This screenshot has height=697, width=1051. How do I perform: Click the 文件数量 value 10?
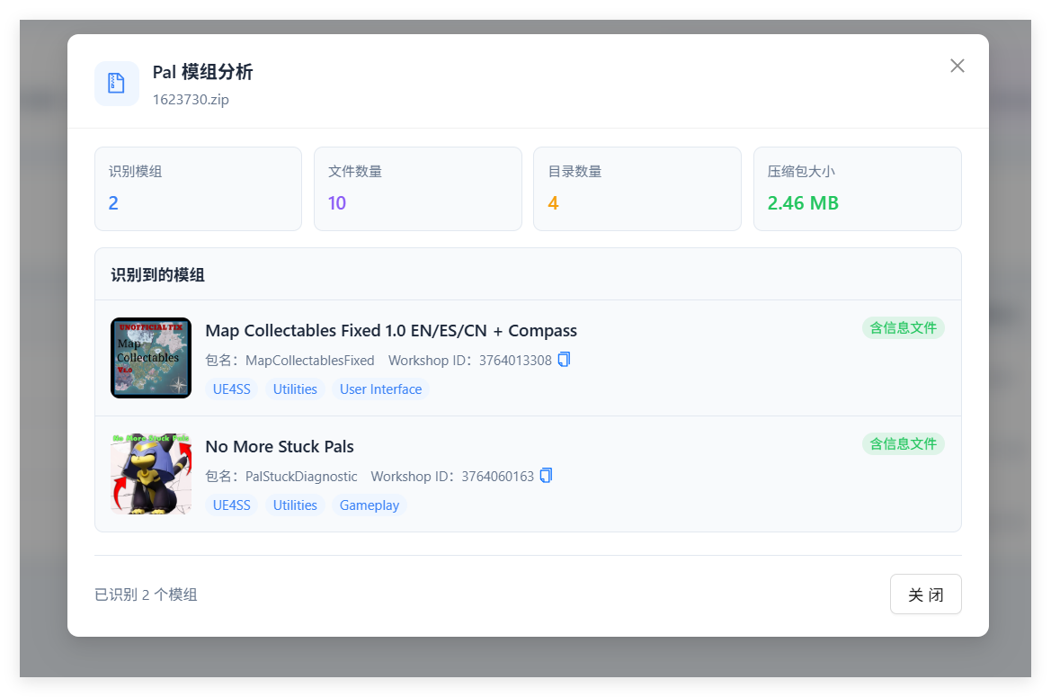337,203
